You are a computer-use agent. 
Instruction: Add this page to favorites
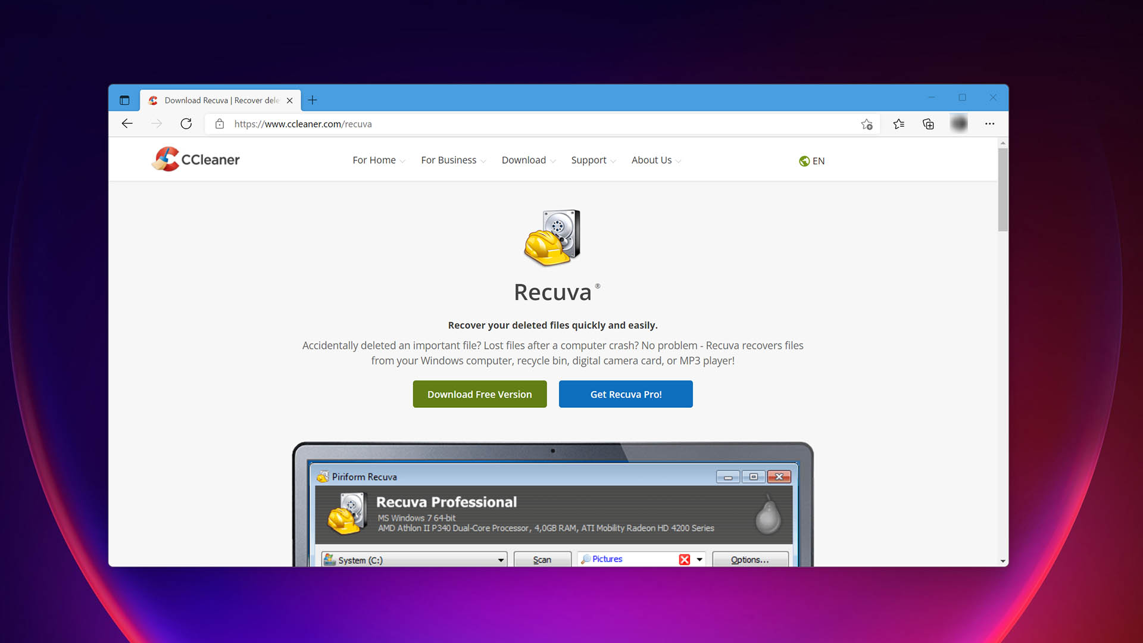(x=867, y=124)
